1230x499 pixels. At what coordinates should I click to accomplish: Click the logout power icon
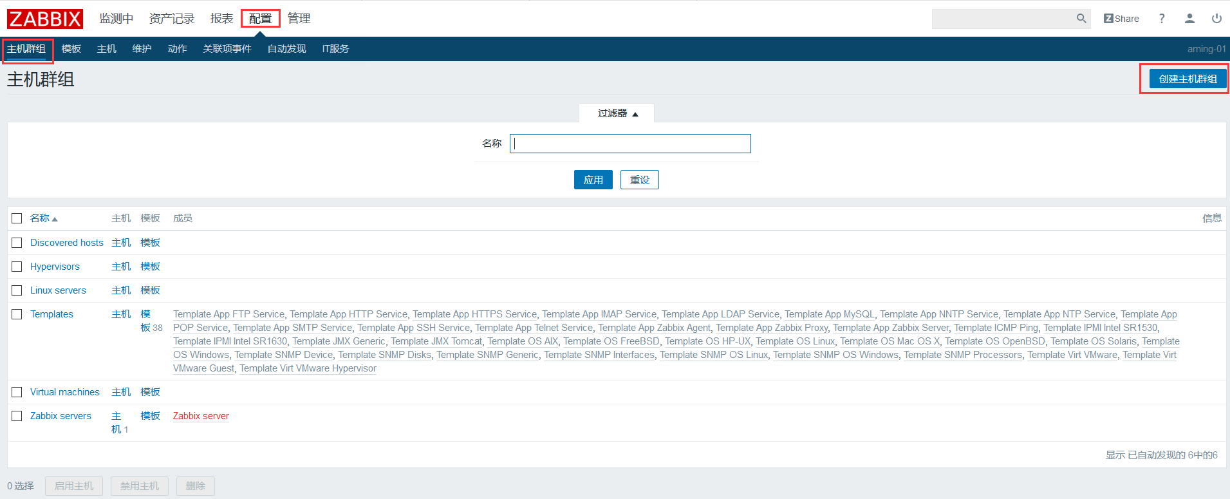coord(1216,19)
